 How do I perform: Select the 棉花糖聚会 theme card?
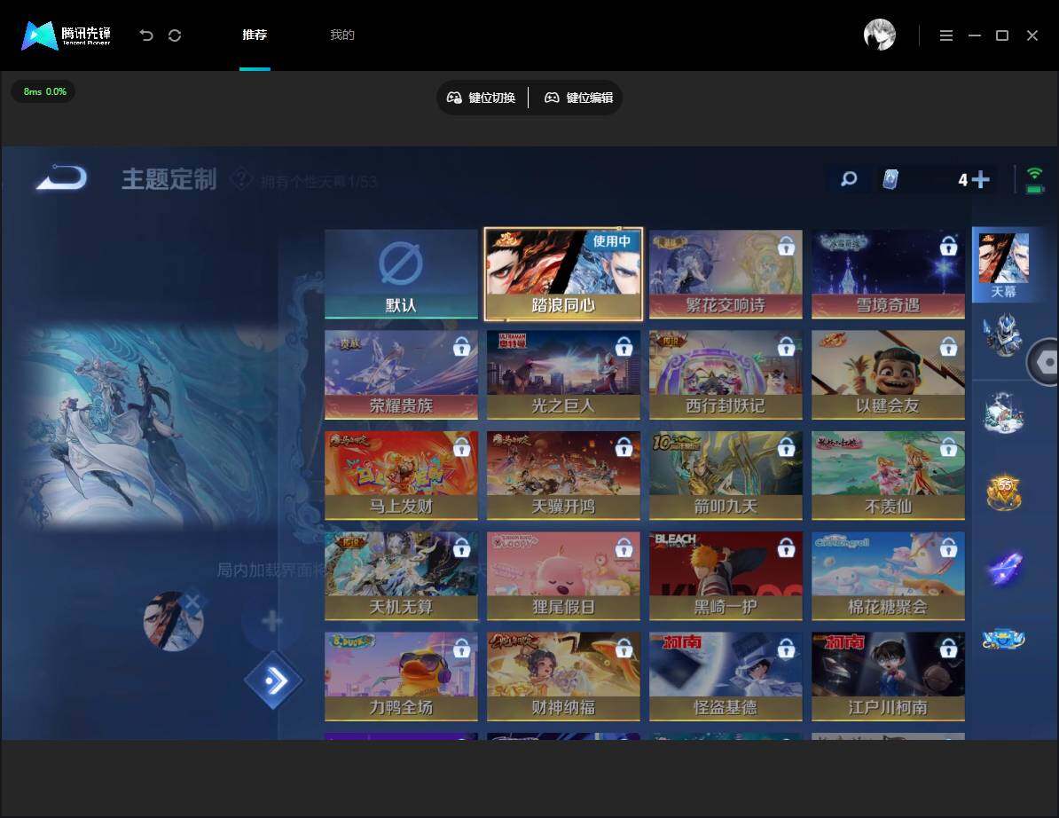pyautogui.click(x=888, y=576)
